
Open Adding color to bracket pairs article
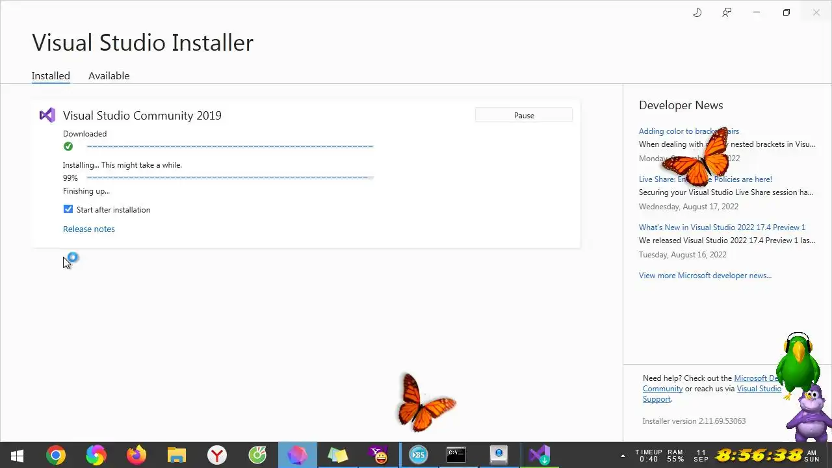point(689,131)
